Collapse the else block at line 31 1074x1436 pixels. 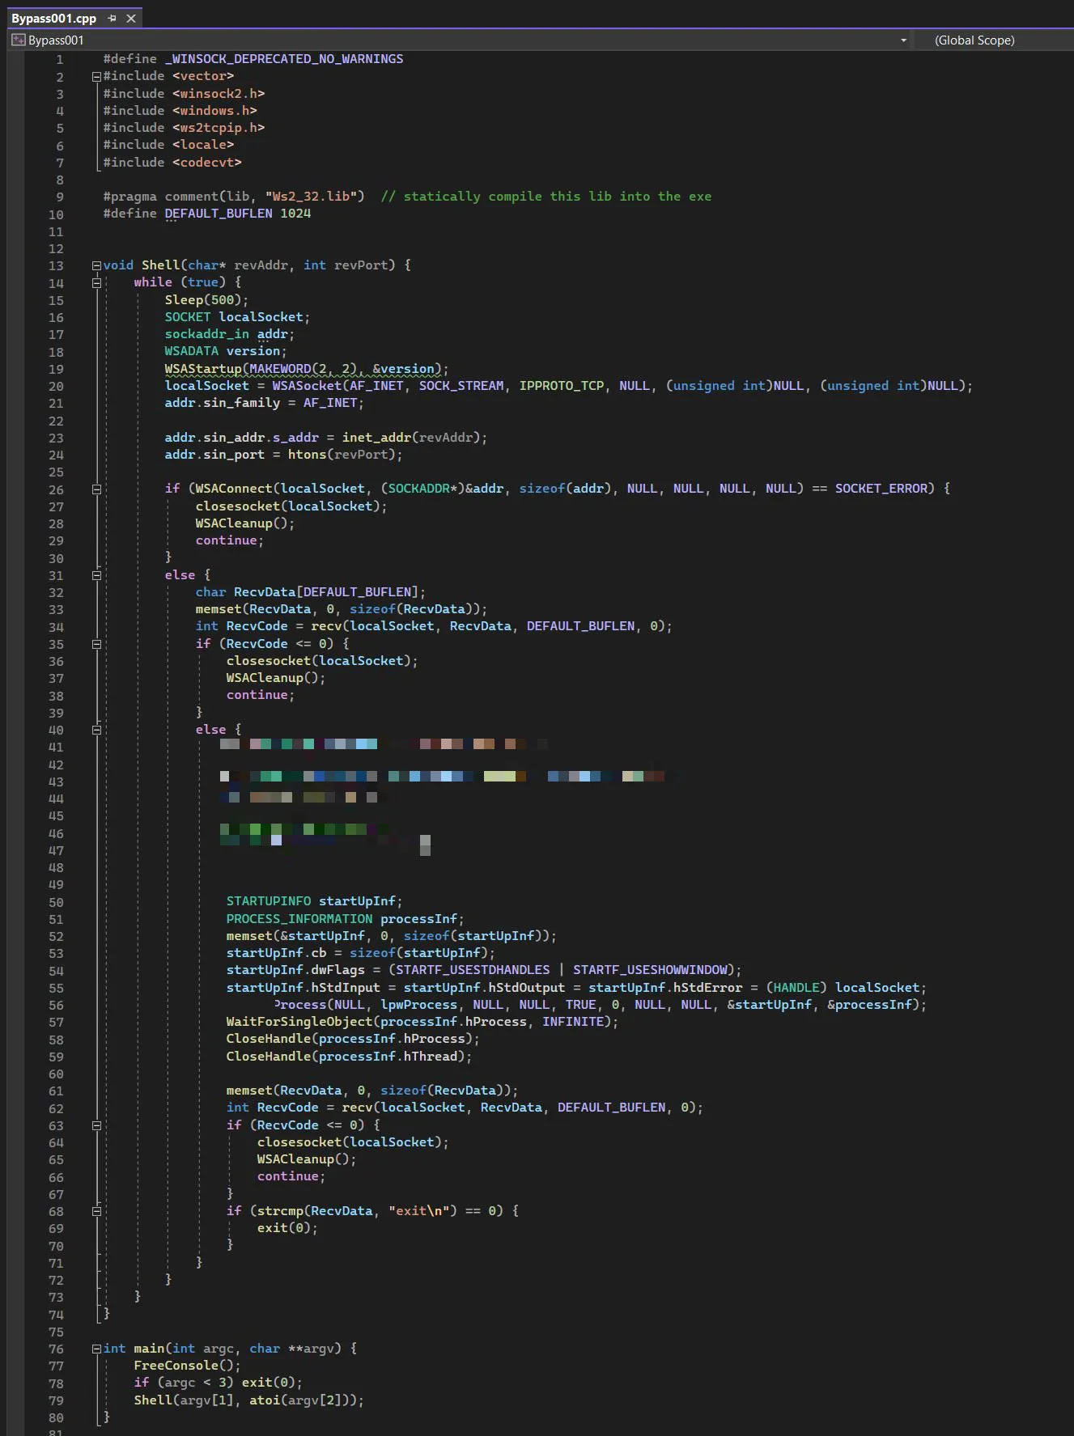pyautogui.click(x=96, y=575)
